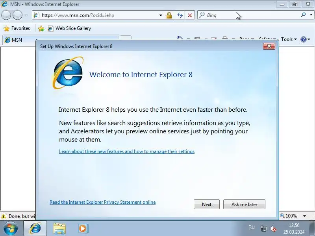Click Internet Explorer taskbar icon
This screenshot has height=236, width=315.
[x=35, y=229]
